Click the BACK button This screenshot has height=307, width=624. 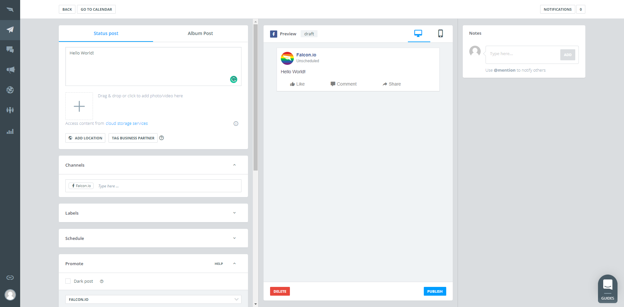click(x=67, y=9)
